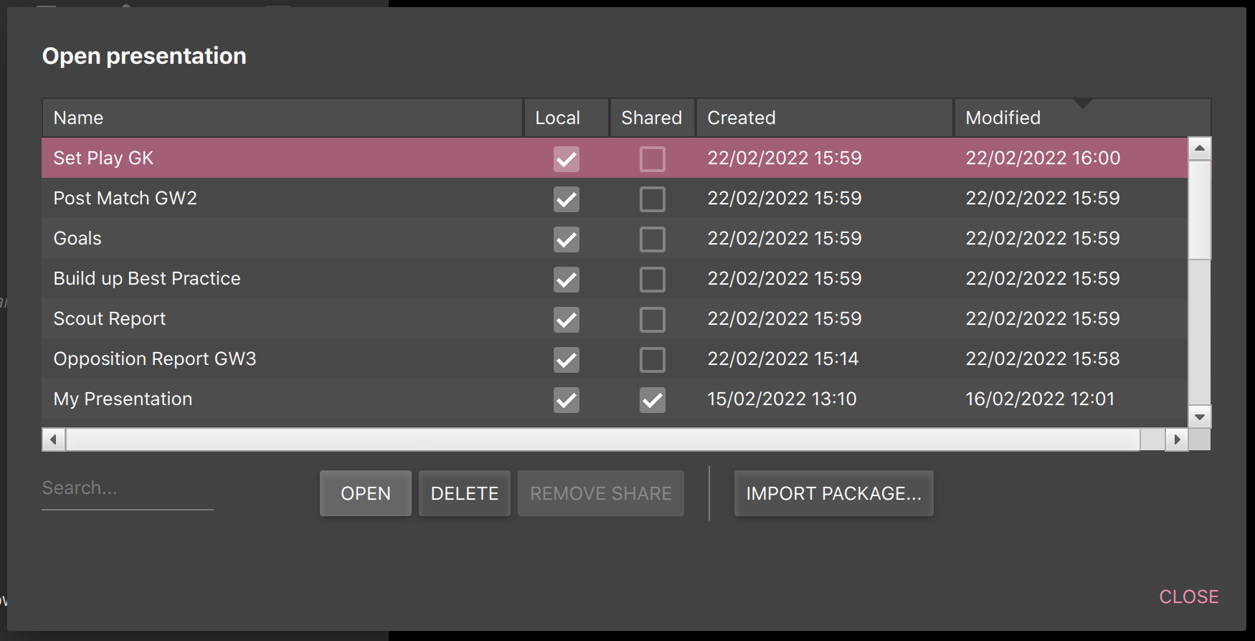This screenshot has width=1255, height=641.
Task: Click the horizontal scrollbar left arrow
Action: tap(54, 440)
